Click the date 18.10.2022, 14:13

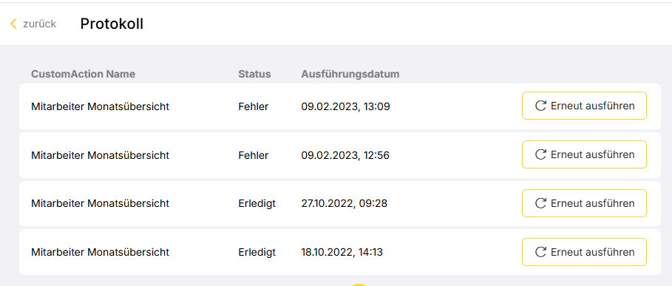click(342, 253)
